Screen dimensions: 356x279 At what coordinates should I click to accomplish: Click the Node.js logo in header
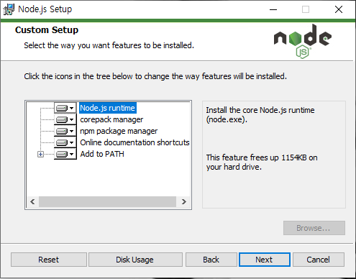(x=303, y=42)
